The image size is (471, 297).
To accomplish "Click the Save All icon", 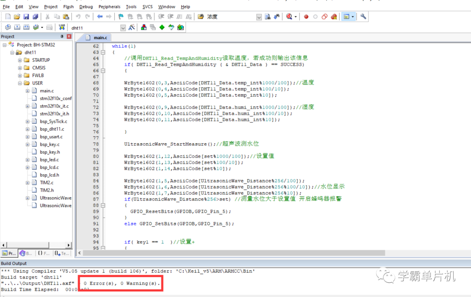I will 35,17.
